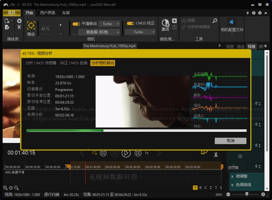Switch to the 开始 ribbon tab
The image size is (272, 200).
29,13
